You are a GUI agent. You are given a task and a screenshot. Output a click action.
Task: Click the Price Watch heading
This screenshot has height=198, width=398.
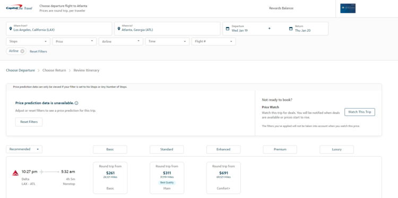click(270, 107)
